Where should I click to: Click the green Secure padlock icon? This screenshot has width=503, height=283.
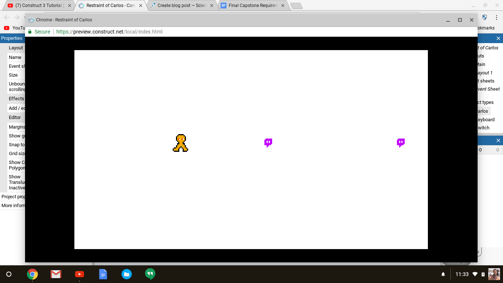30,32
